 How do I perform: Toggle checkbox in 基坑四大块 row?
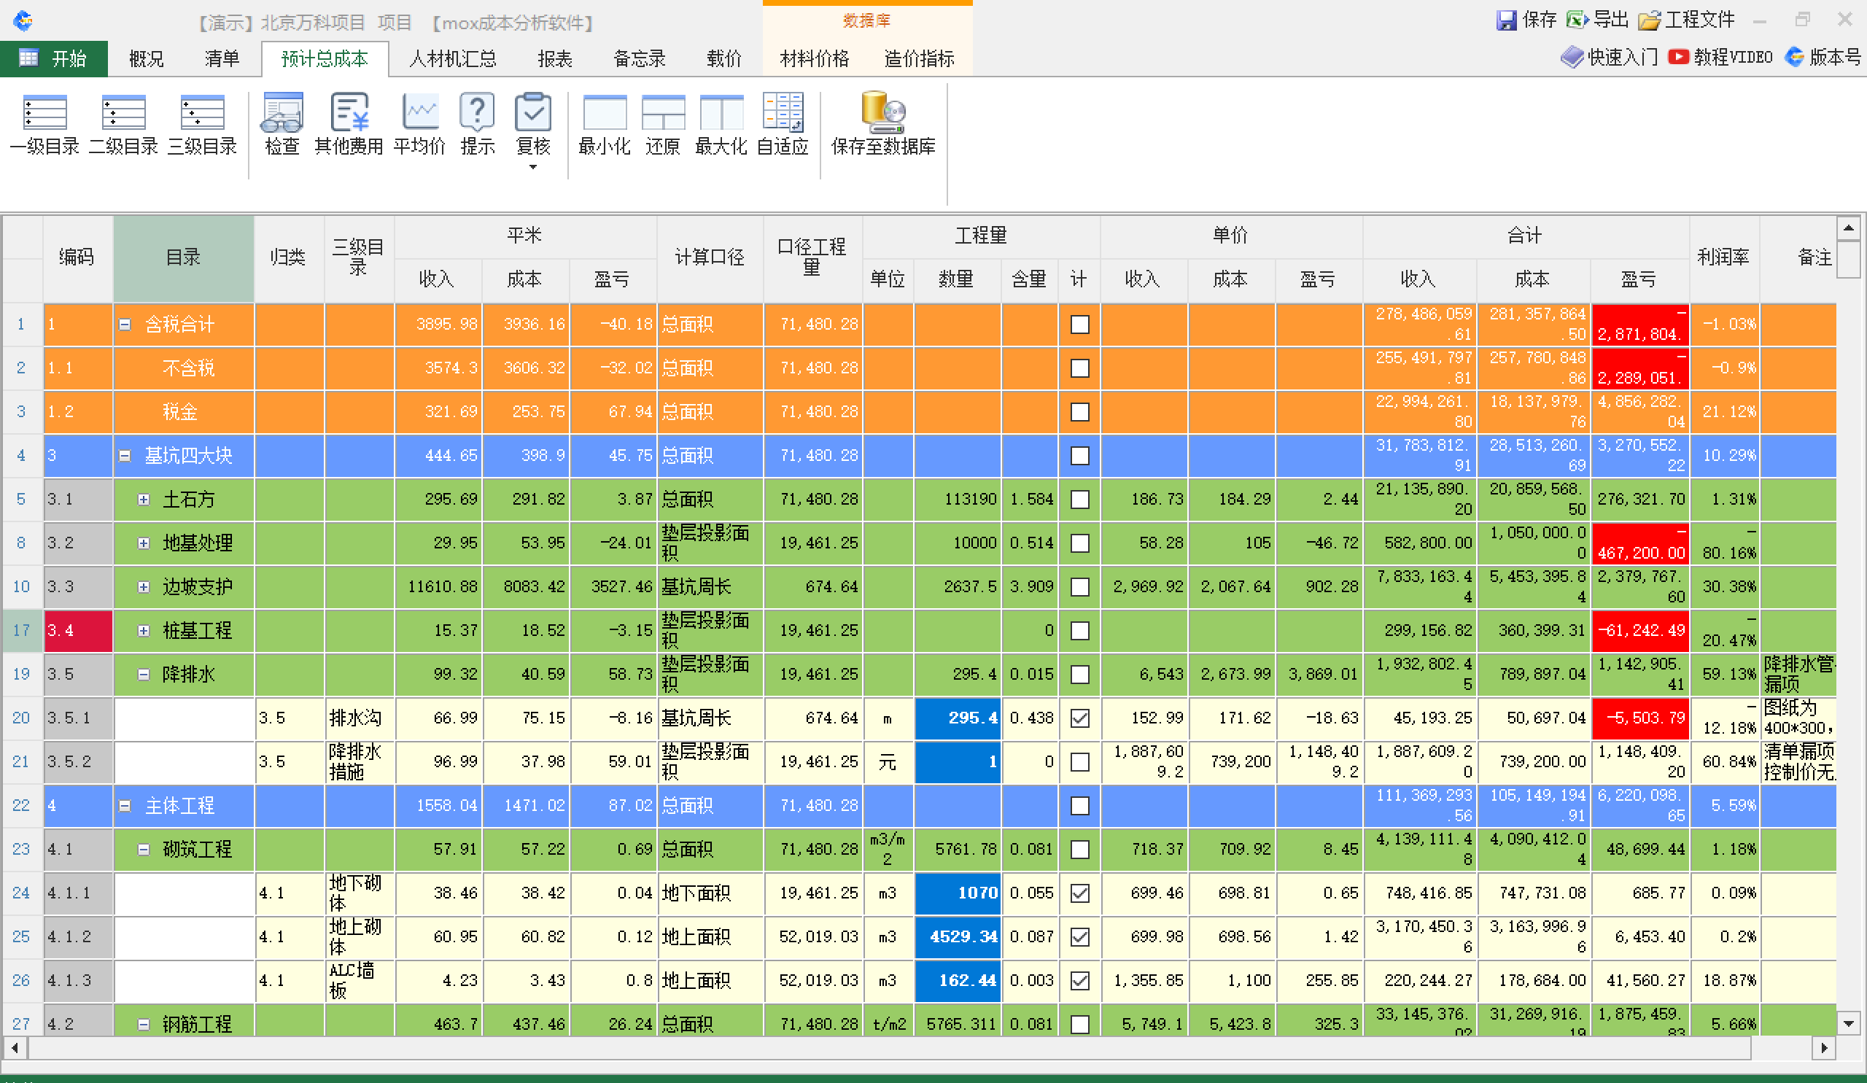(x=1079, y=456)
